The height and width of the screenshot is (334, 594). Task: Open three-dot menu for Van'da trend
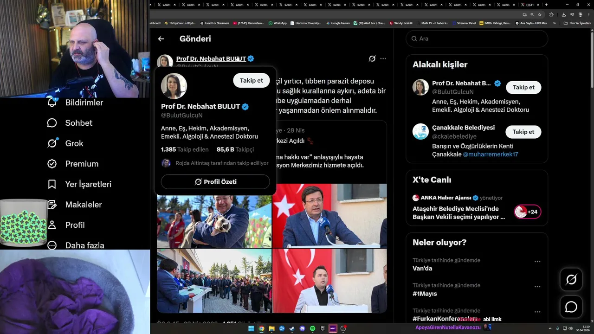coord(537,262)
